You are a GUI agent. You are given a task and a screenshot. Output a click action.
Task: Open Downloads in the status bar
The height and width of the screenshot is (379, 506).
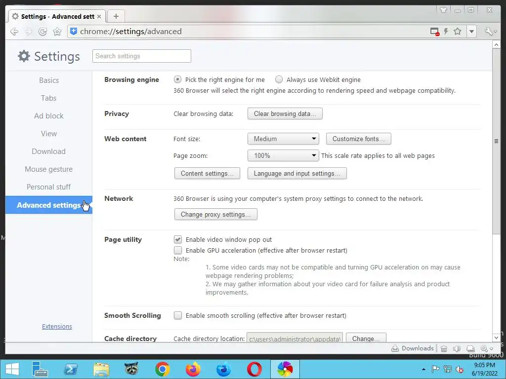coord(413,348)
